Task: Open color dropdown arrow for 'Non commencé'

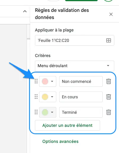Action: (52, 81)
